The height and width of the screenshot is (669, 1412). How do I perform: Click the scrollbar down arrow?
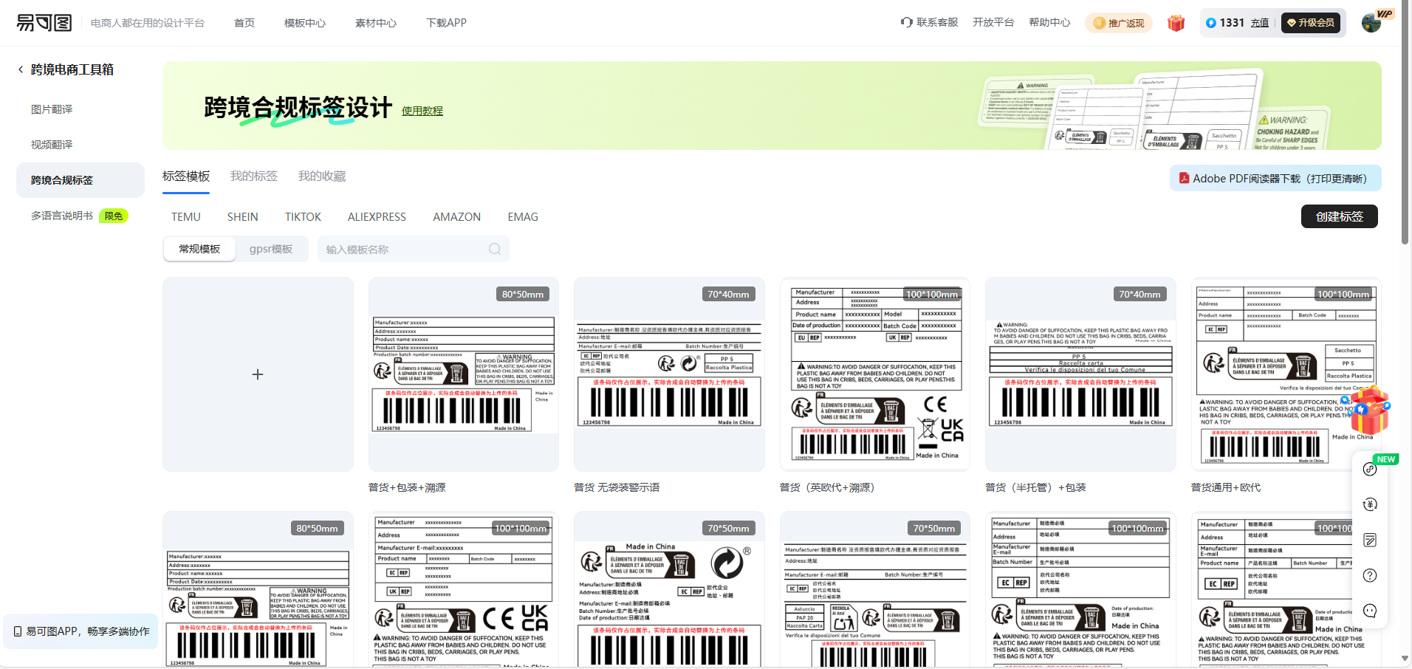click(1405, 659)
